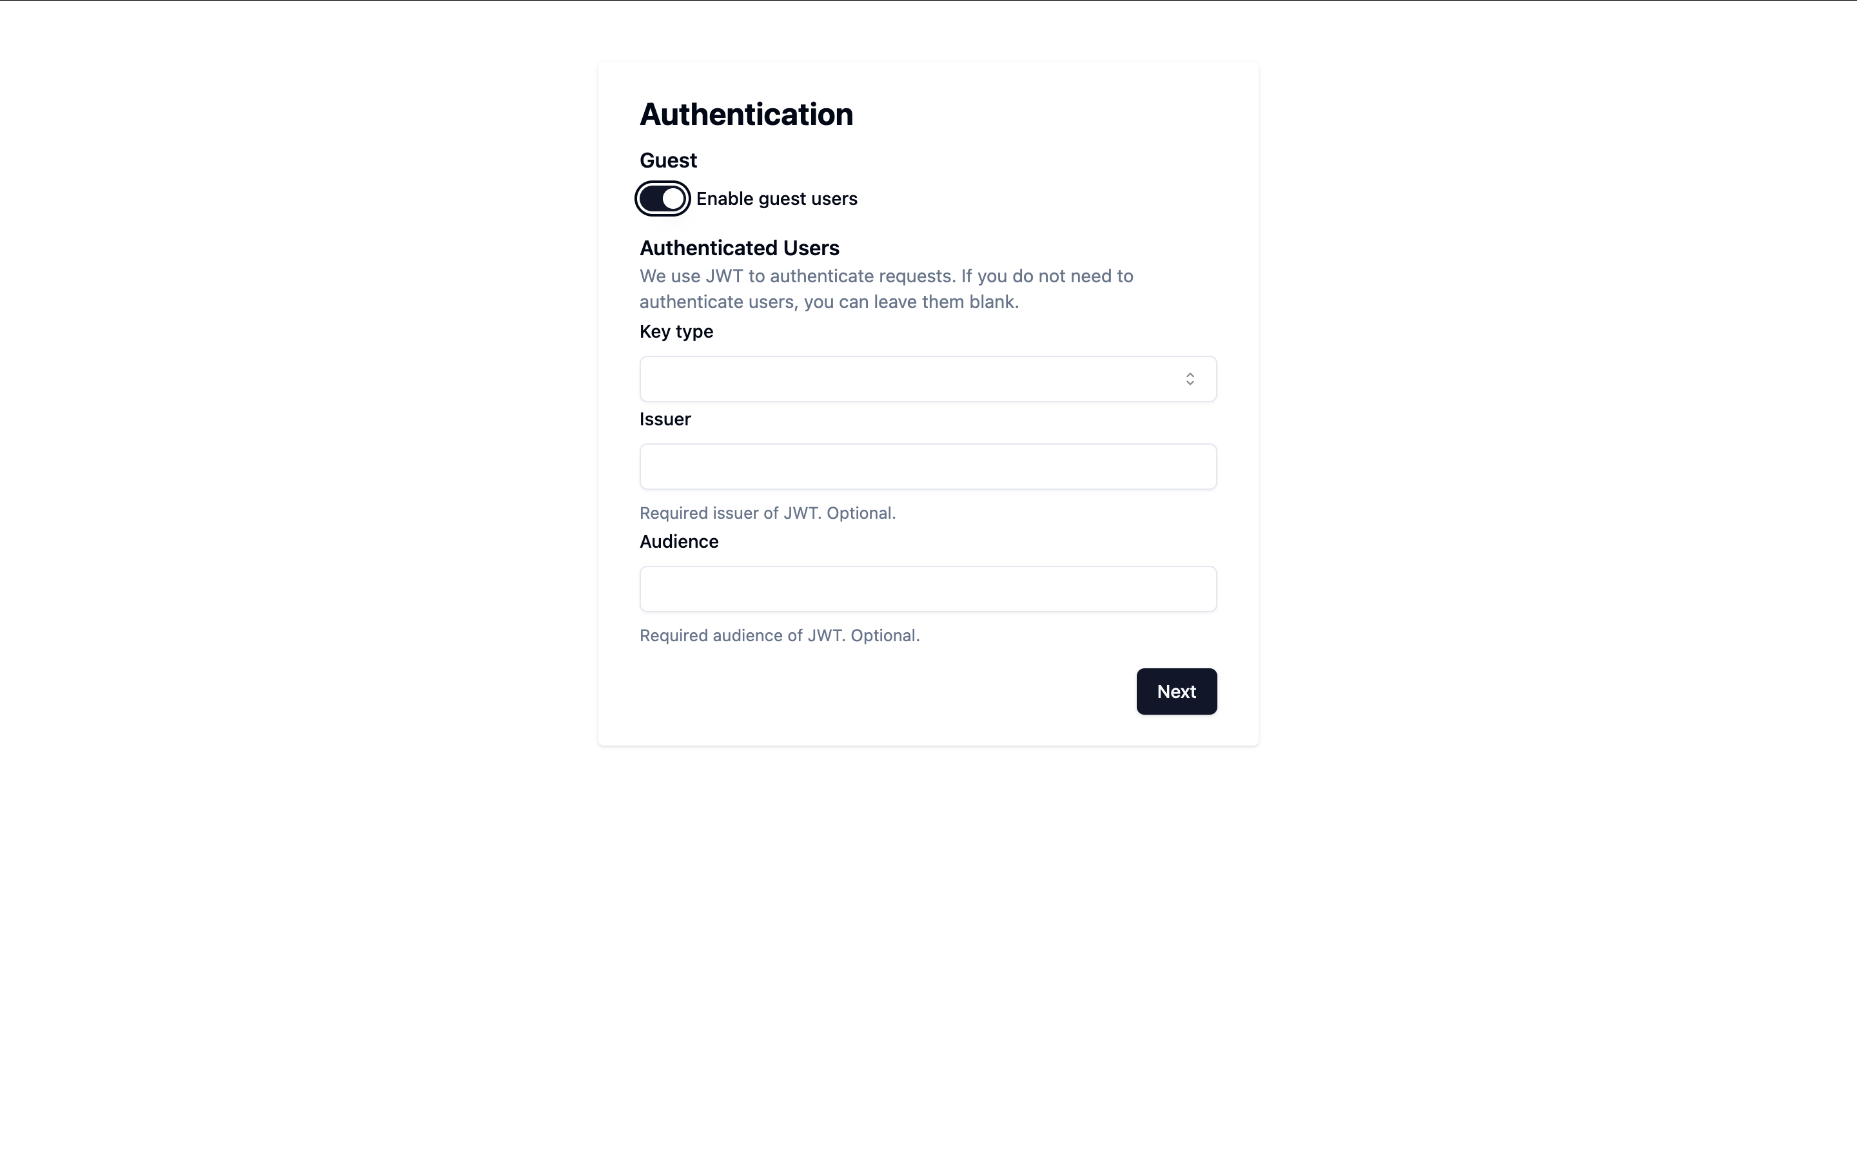Click the Authenticated Users section title
This screenshot has height=1160, width=1857.
738,247
